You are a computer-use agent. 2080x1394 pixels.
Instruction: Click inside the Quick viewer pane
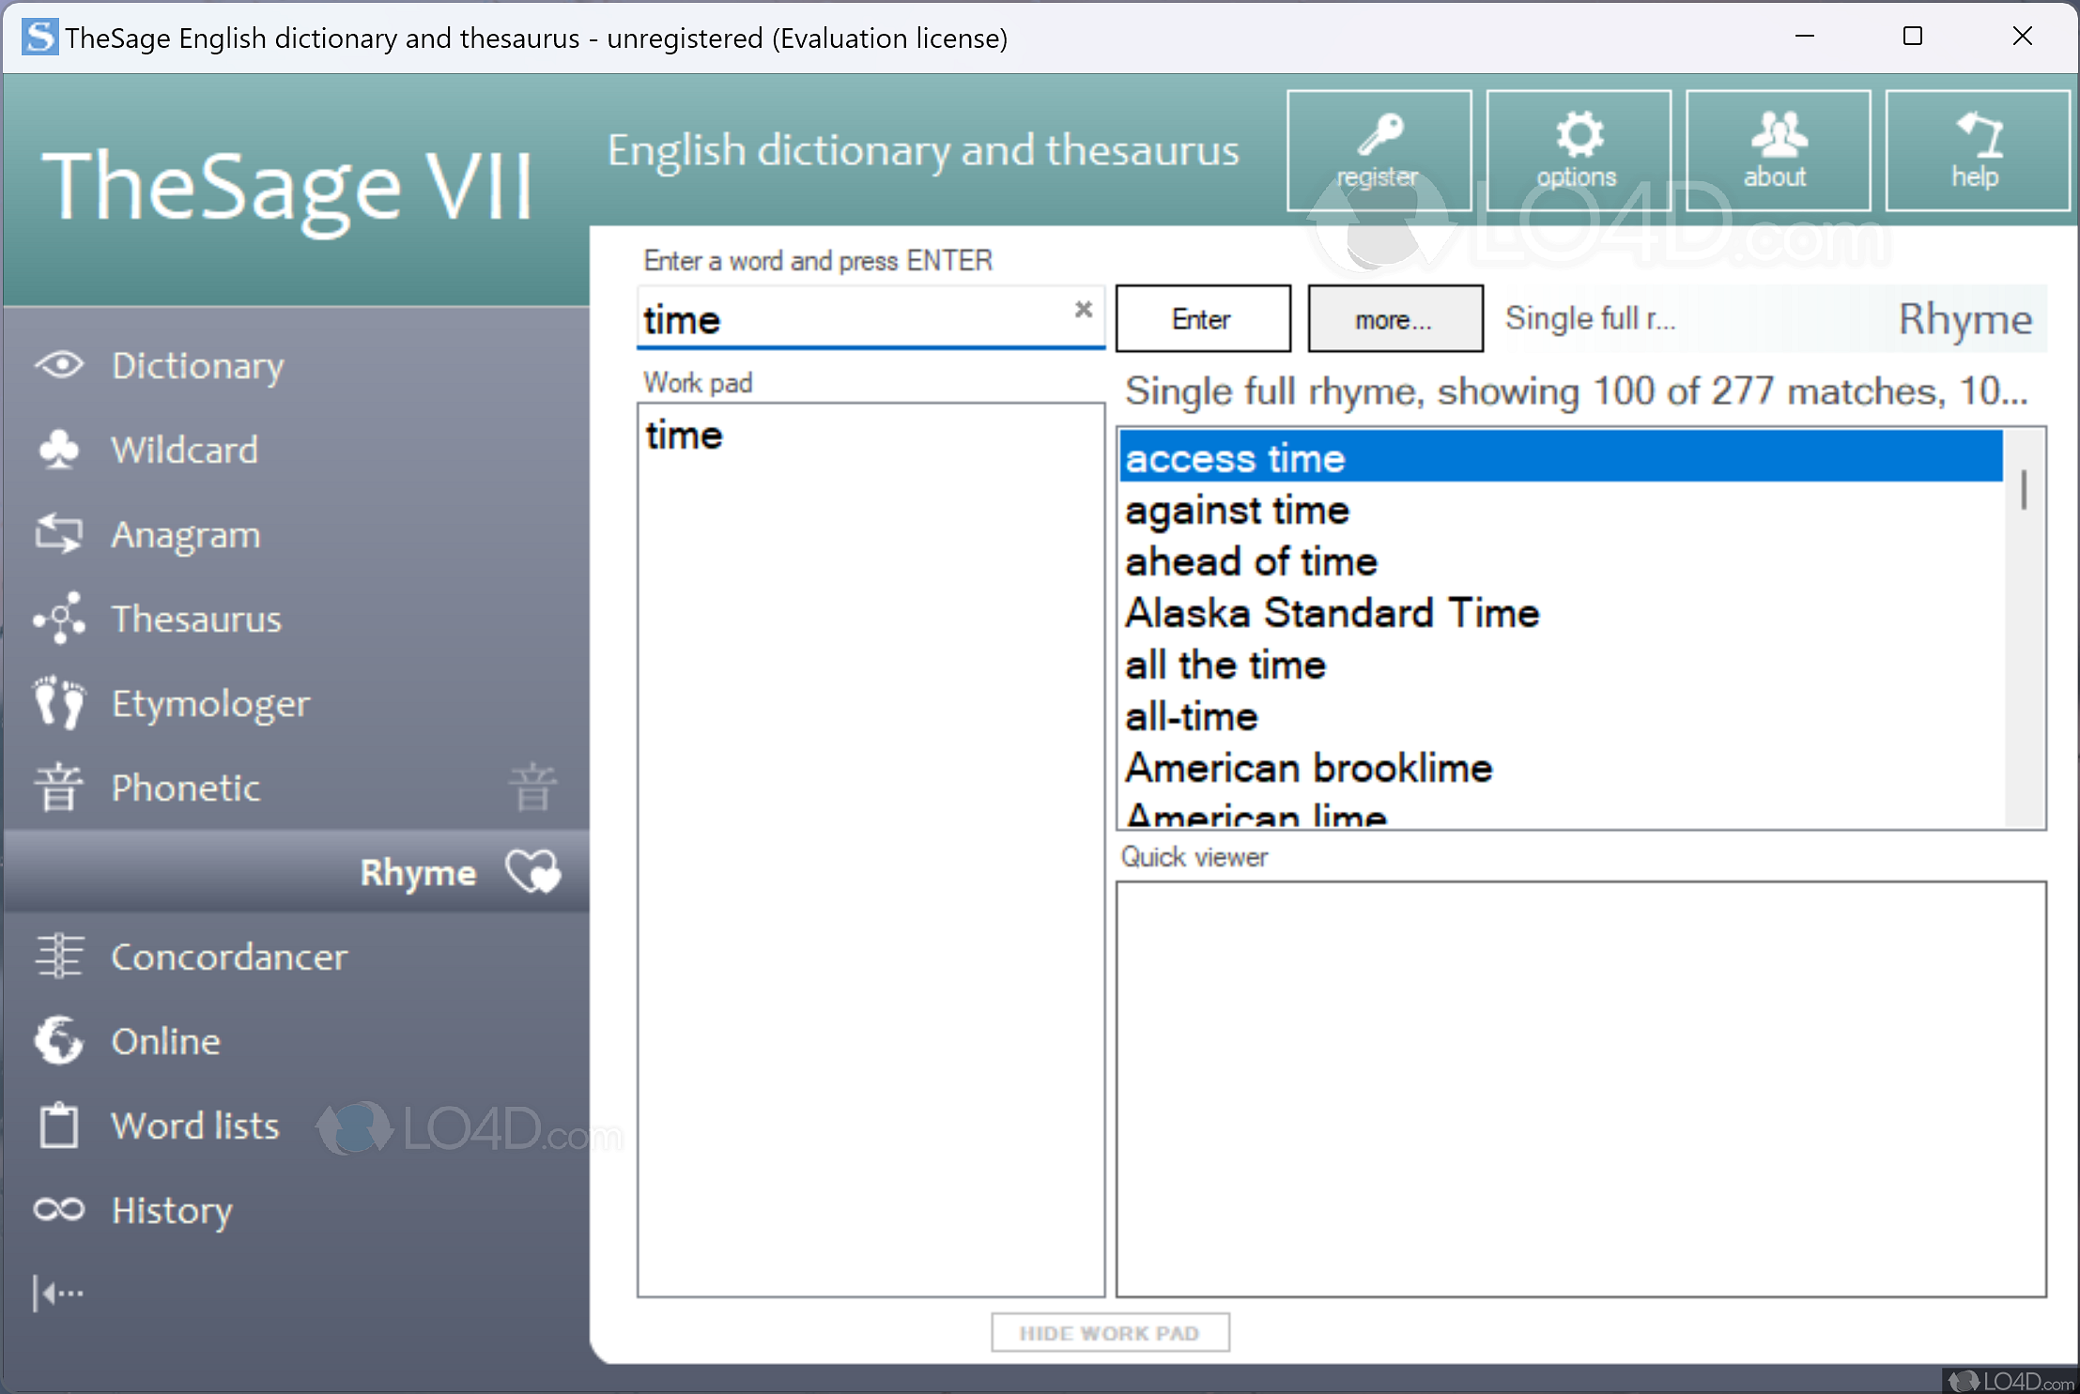click(x=1580, y=1089)
